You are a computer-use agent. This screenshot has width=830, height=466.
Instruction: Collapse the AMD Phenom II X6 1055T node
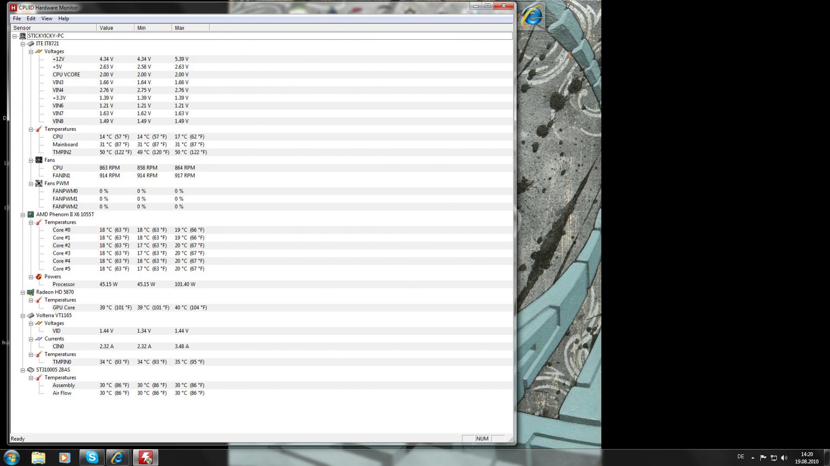23,215
